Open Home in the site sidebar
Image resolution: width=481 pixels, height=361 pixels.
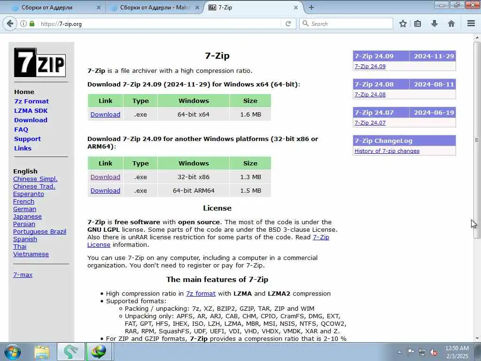24,92
